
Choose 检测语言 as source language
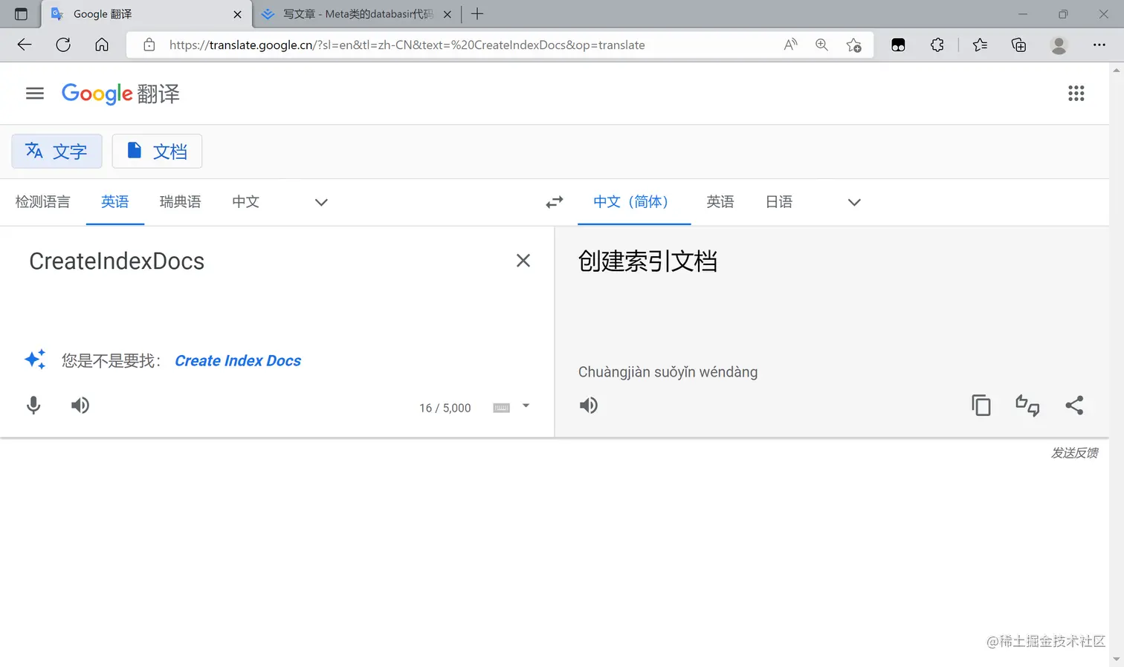tap(43, 202)
